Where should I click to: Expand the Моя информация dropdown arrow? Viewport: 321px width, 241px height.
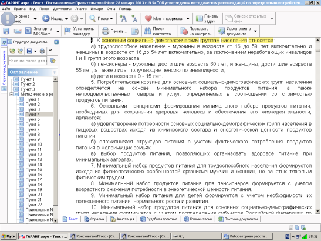coord(188,19)
